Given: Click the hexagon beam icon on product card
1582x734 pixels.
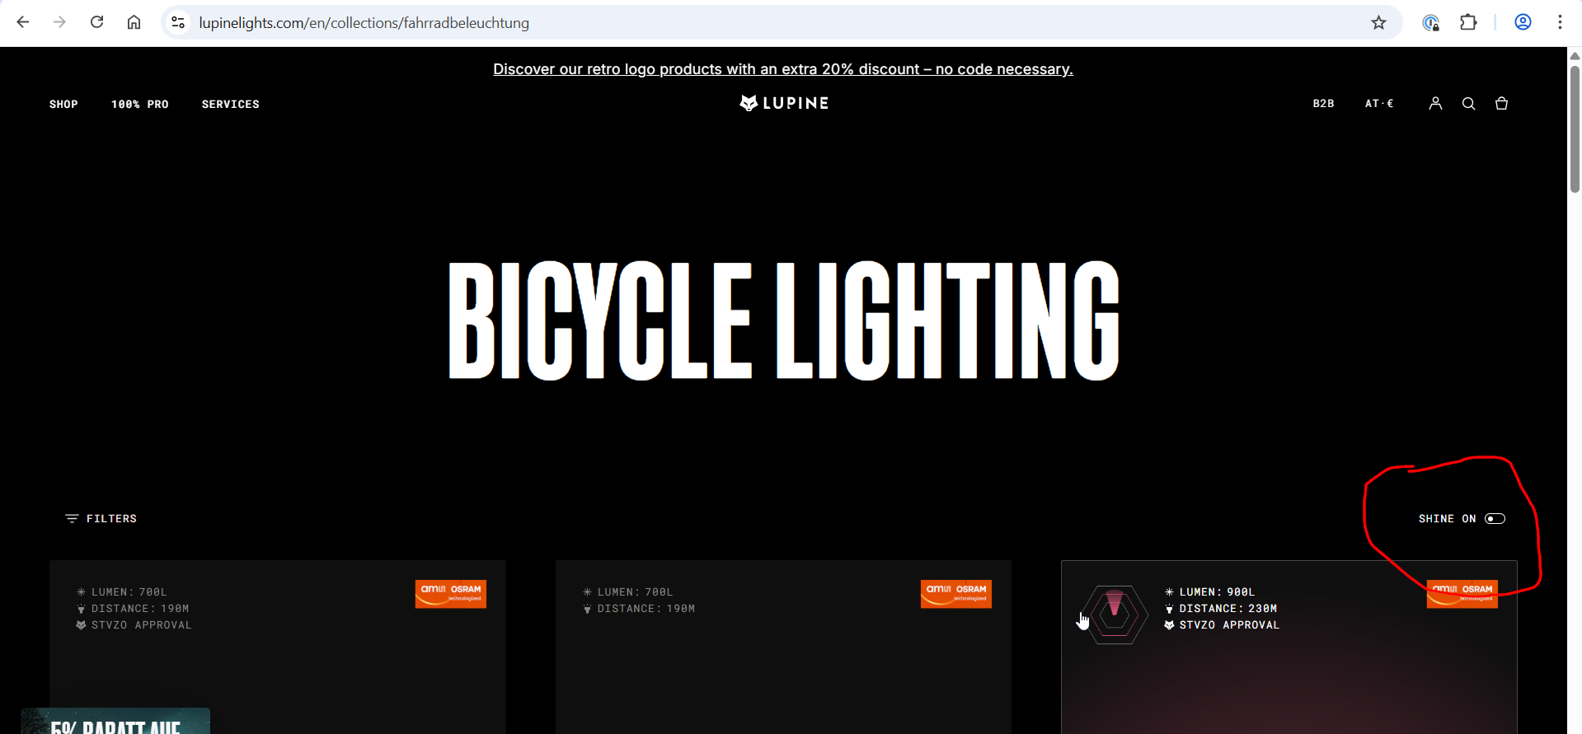Looking at the screenshot, I should [x=1114, y=614].
